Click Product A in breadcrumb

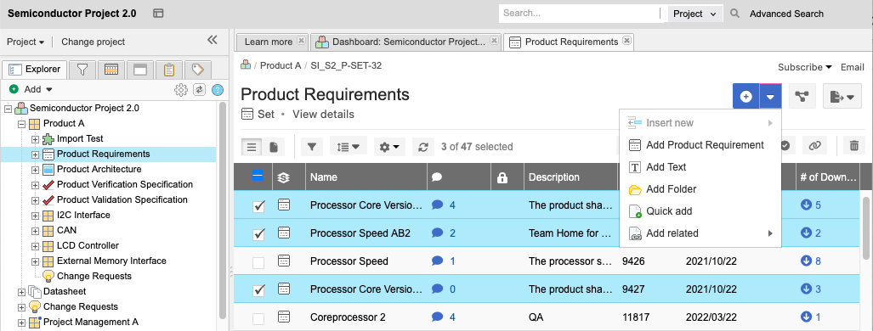pos(281,65)
